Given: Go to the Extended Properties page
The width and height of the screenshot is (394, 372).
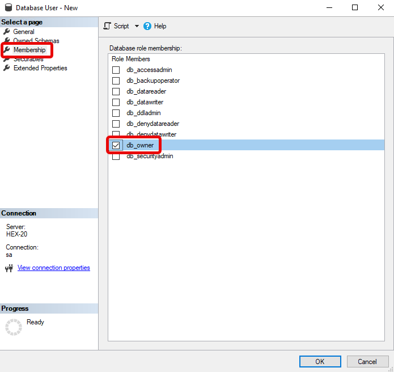Looking at the screenshot, I should coord(40,68).
